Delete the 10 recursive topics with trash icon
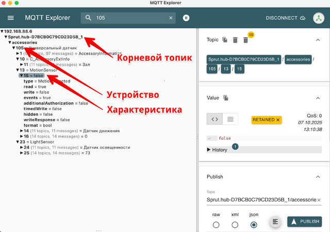 [246, 40]
